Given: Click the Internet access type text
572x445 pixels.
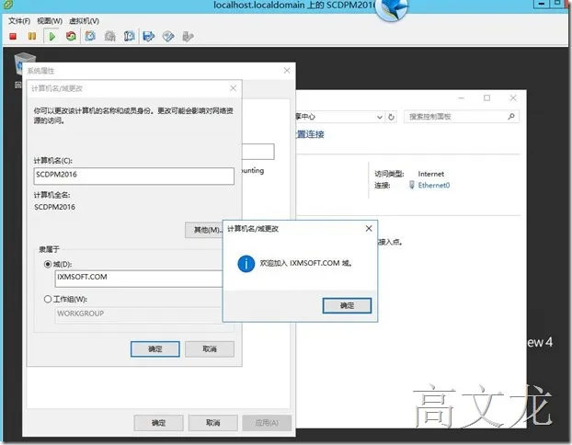Looking at the screenshot, I should 430,174.
